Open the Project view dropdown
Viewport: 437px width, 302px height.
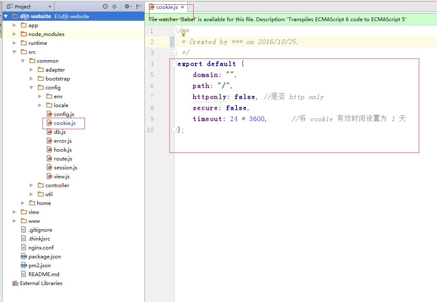(50, 7)
